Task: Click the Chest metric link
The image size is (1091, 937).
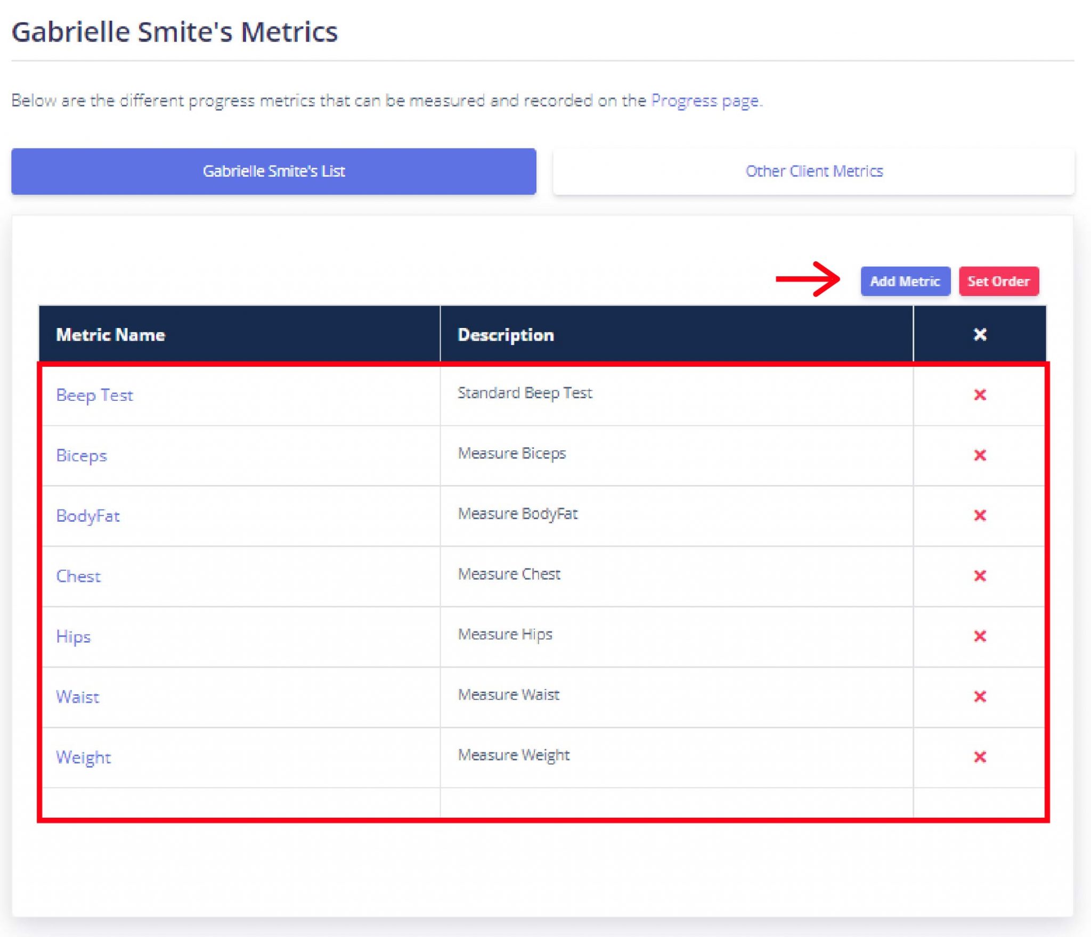Action: coord(79,576)
